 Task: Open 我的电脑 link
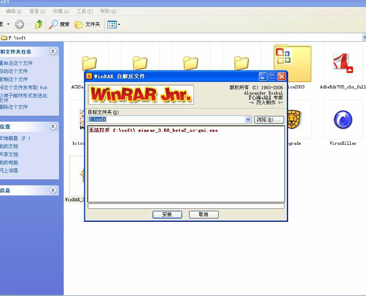tap(9, 162)
